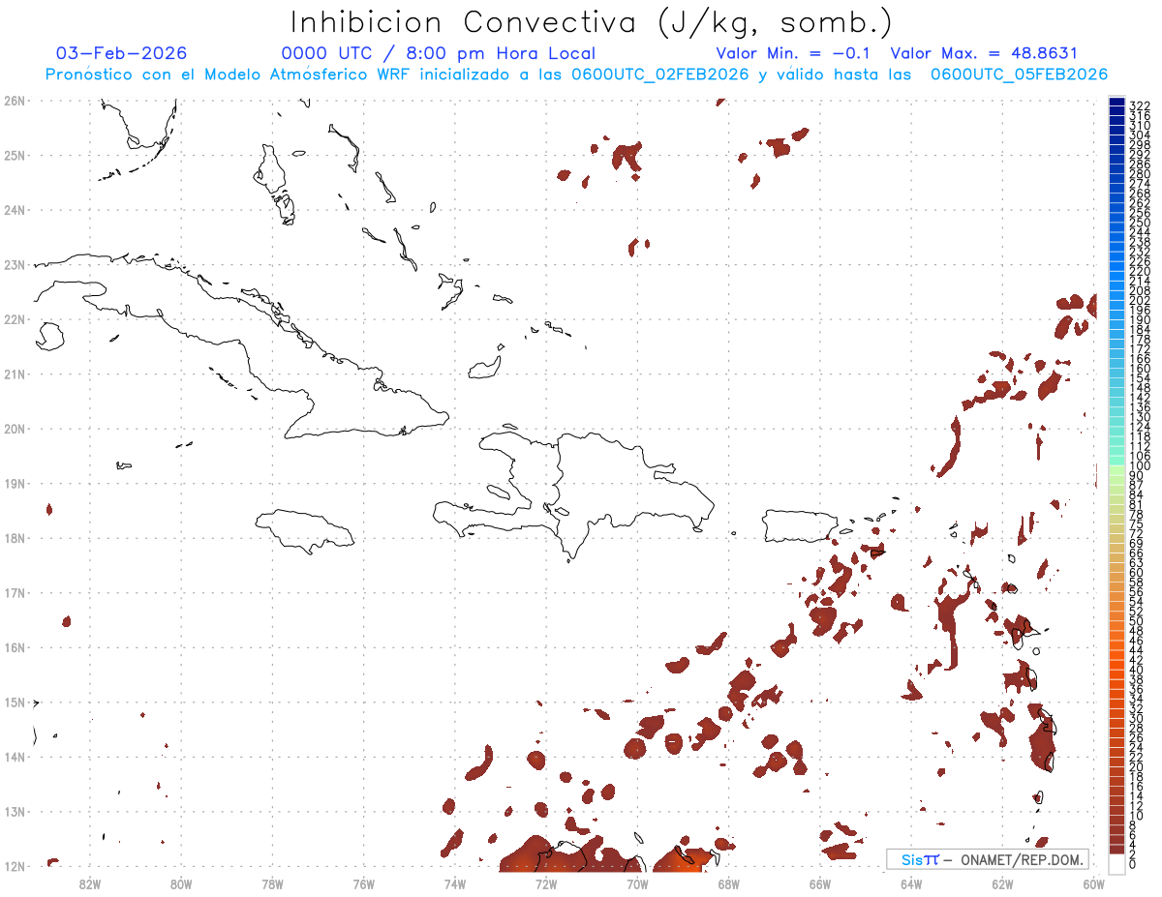Click the 70W longitude label
The height and width of the screenshot is (897, 1162).
click(637, 883)
